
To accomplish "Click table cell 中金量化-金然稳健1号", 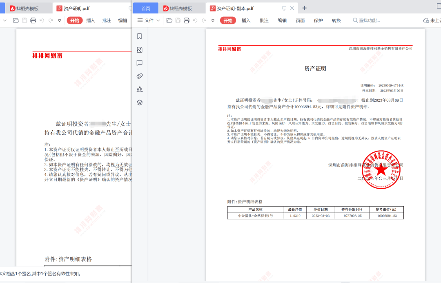I will click(255, 216).
